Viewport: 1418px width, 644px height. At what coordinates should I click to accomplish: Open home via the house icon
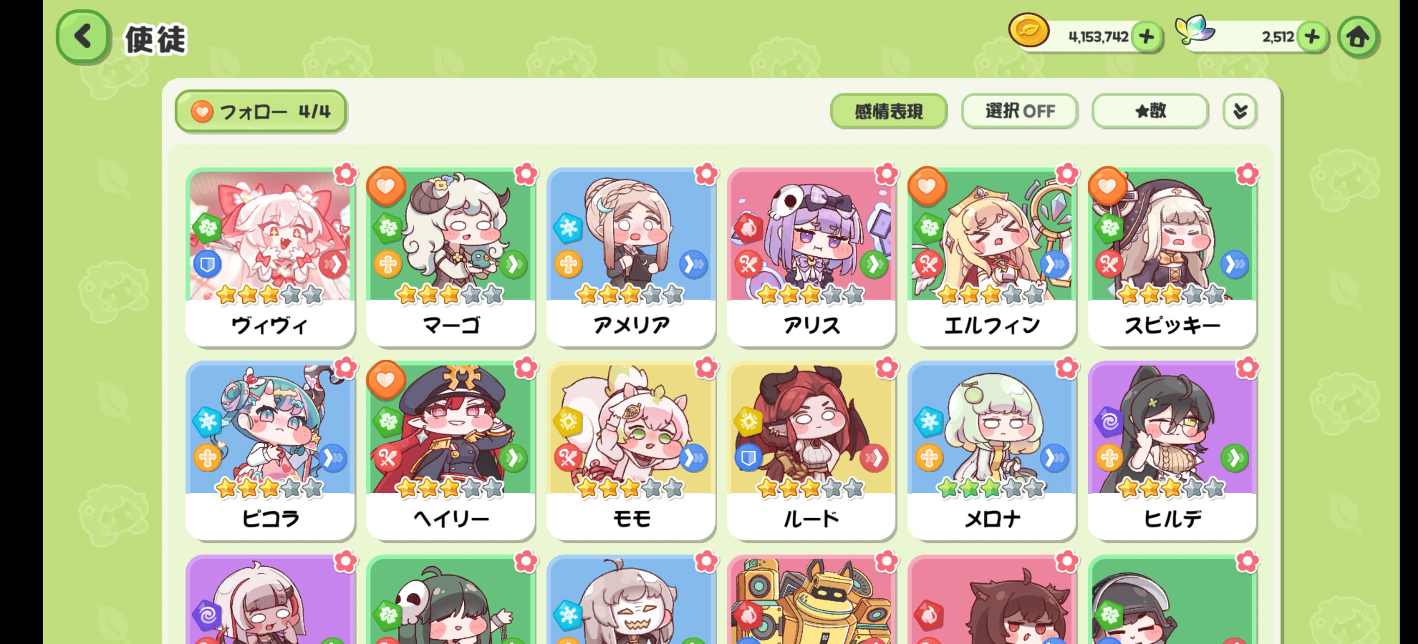pos(1358,37)
